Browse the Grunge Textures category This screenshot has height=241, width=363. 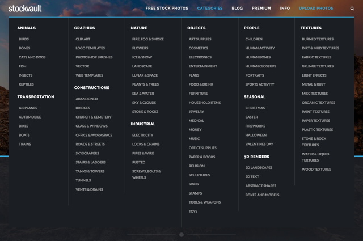pyautogui.click(x=318, y=66)
